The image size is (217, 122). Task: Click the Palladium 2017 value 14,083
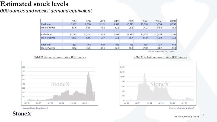[73, 34]
